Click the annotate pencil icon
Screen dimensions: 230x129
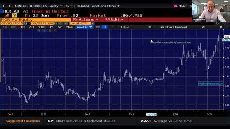(x=203, y=27)
